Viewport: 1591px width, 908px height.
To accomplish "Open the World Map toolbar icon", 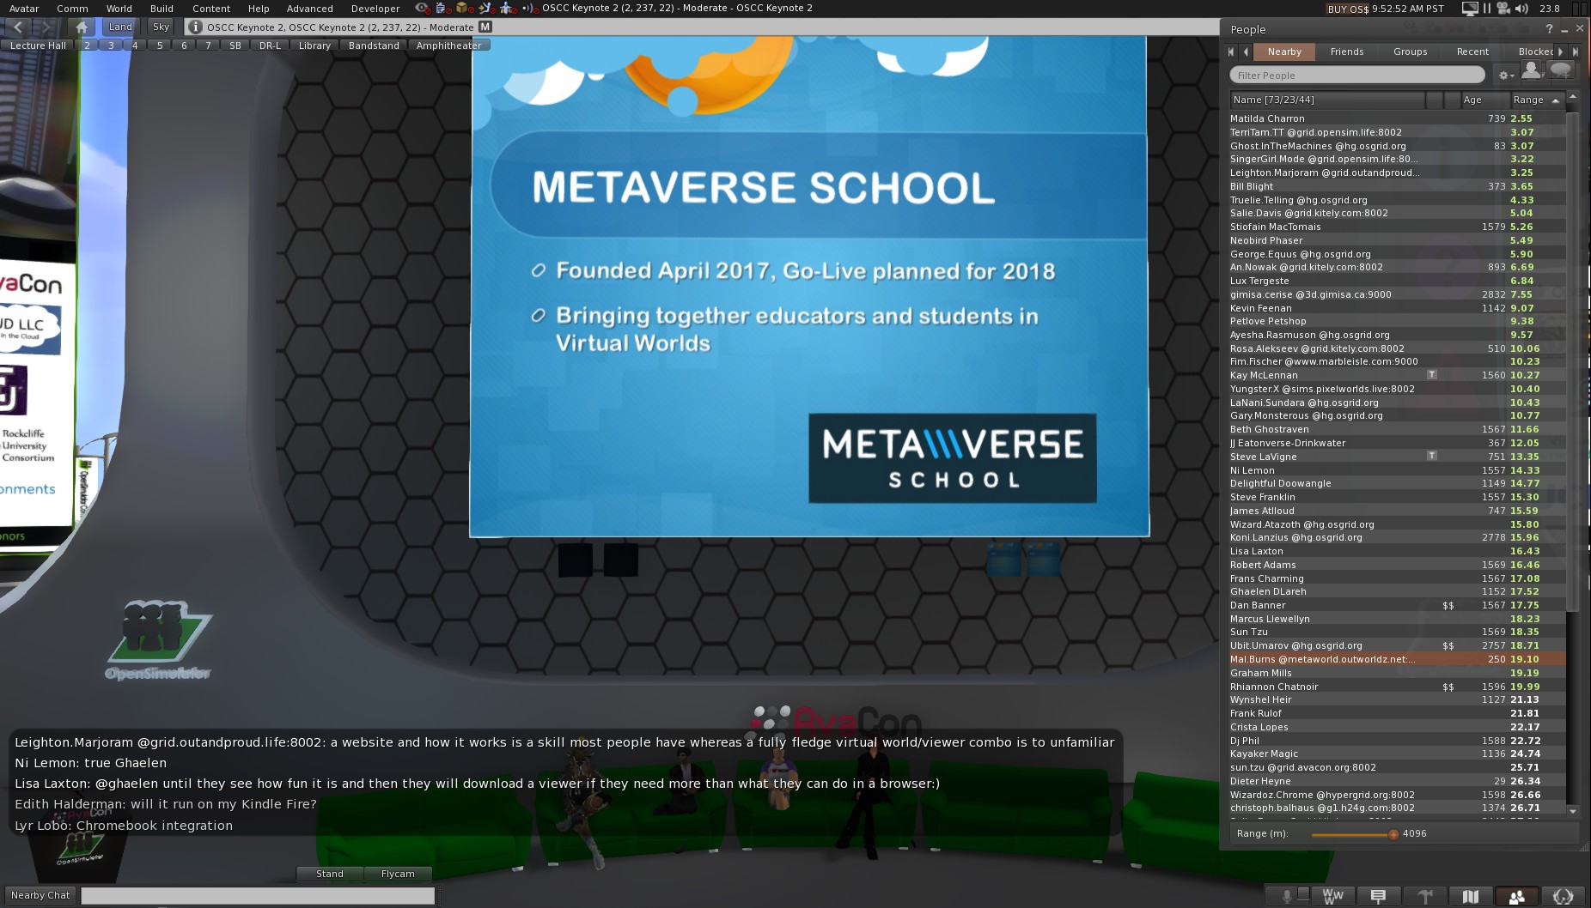I will (x=1471, y=897).
